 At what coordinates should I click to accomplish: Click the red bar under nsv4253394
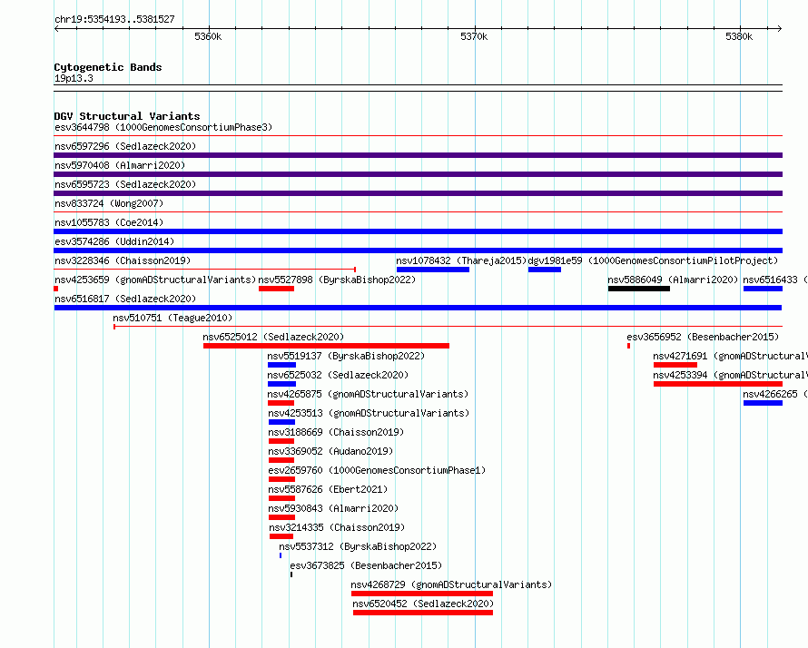pos(718,384)
